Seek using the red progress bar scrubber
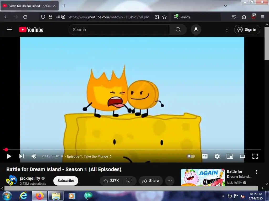 point(6,149)
